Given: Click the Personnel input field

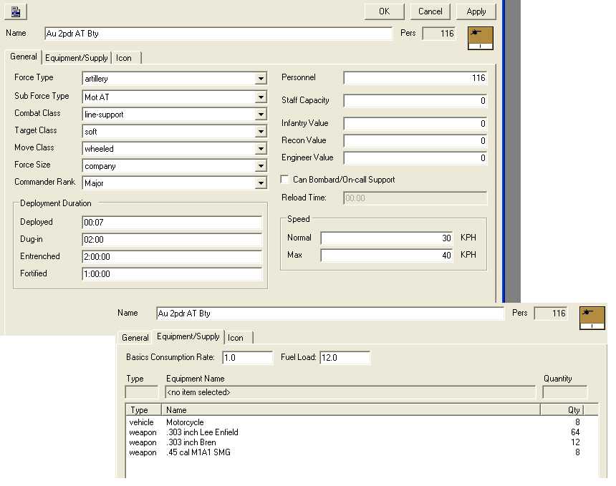Looking at the screenshot, I should pyautogui.click(x=415, y=78).
